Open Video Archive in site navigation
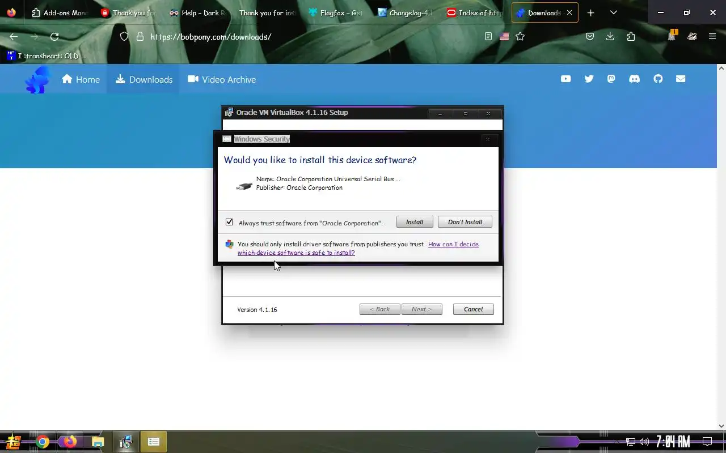Viewport: 726px width, 453px height. click(222, 79)
